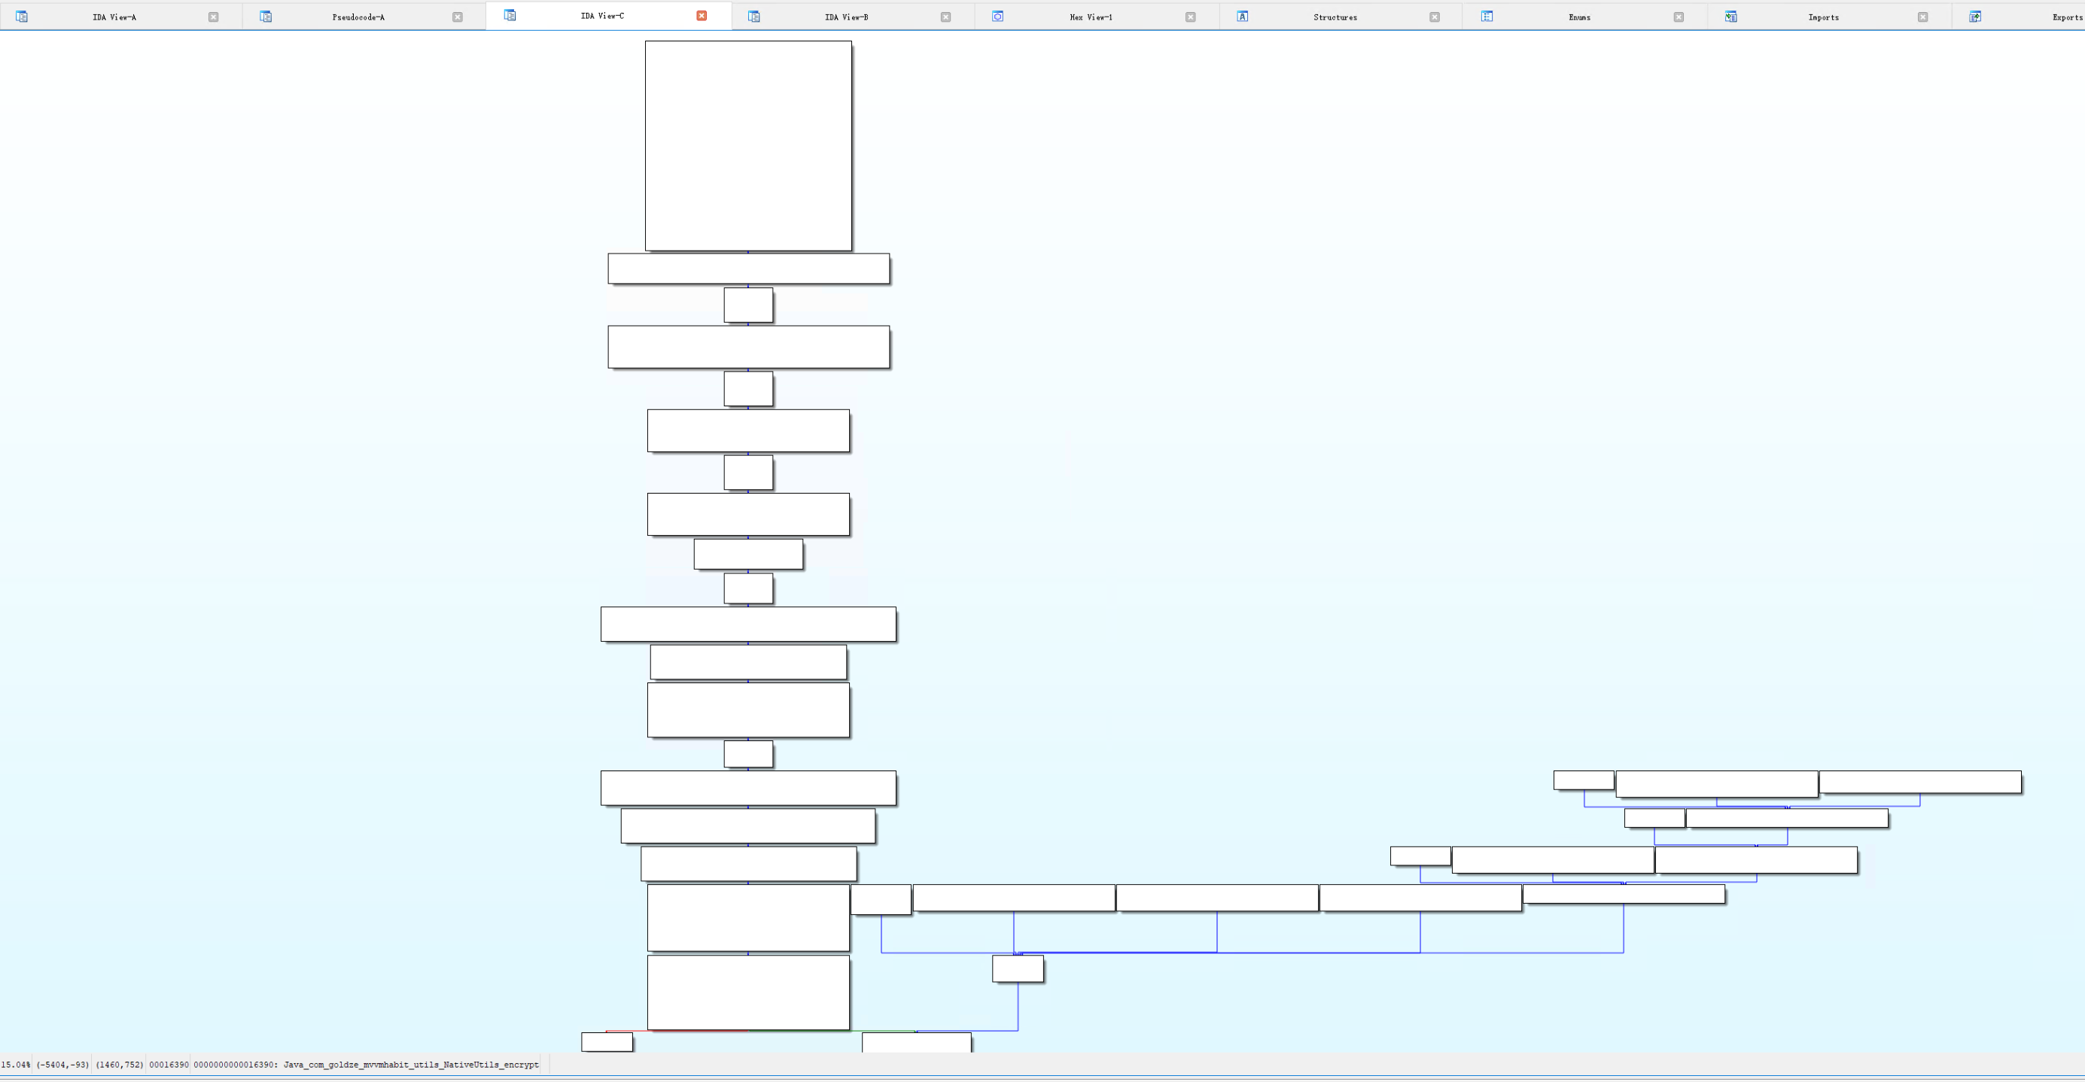Switch to the Structures tab
Image resolution: width=2085 pixels, height=1082 pixels.
pos(1335,17)
